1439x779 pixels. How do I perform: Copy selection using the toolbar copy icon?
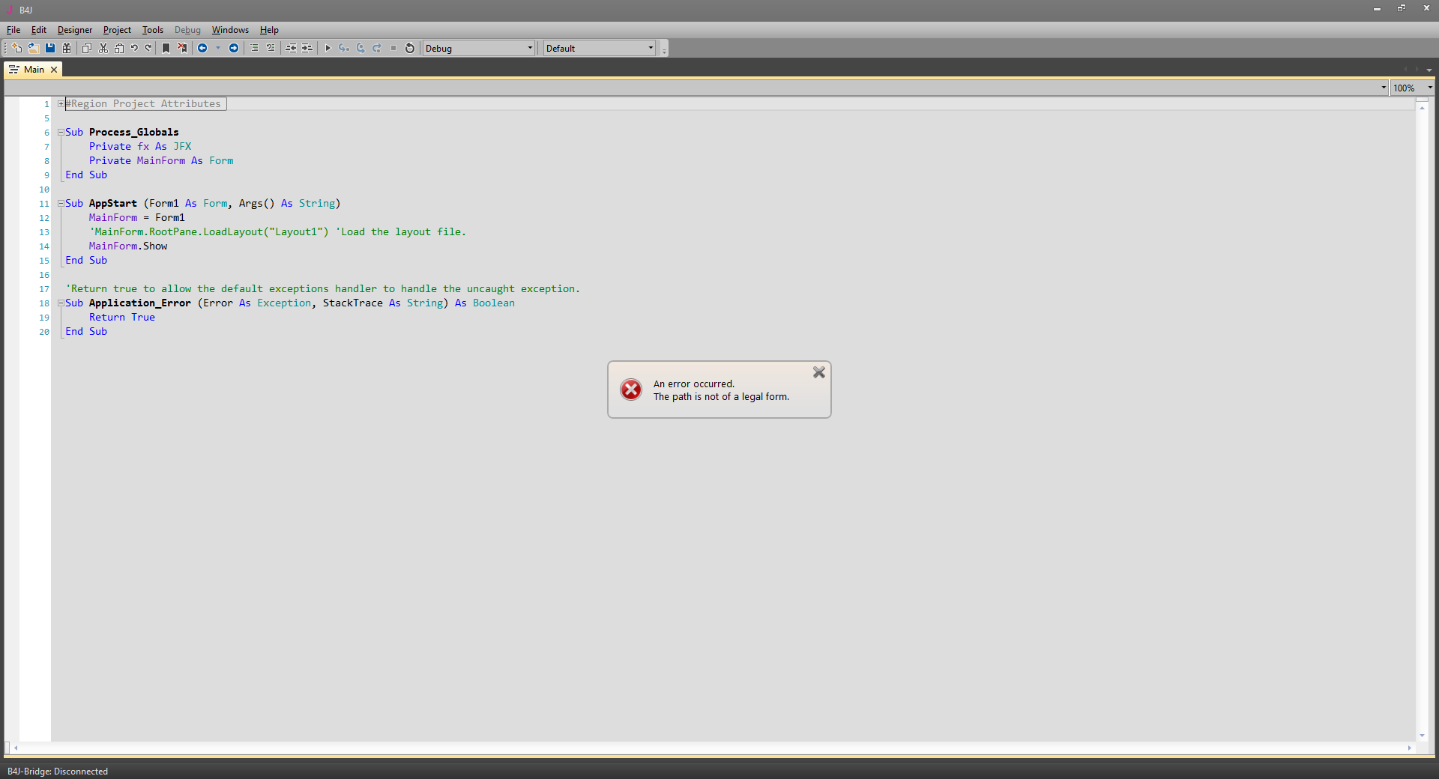(x=87, y=48)
